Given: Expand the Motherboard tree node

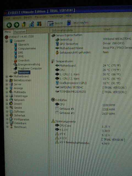Looking at the screenshot, I should pyautogui.click(x=7, y=76).
